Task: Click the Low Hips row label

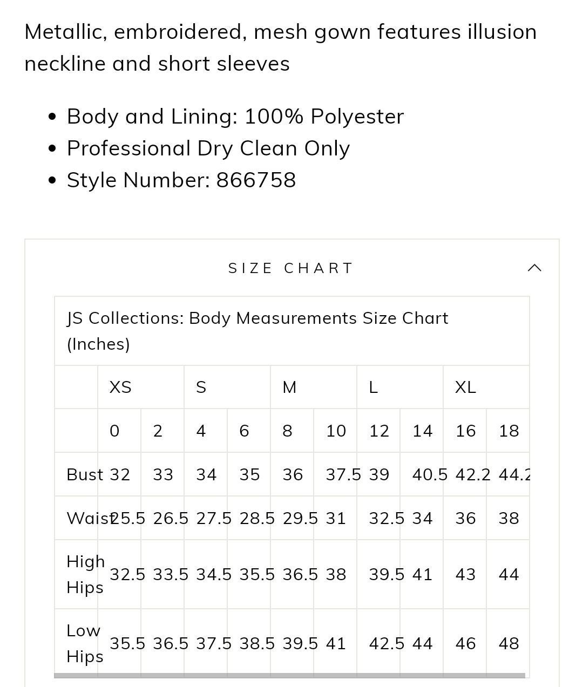Action: pyautogui.click(x=84, y=643)
